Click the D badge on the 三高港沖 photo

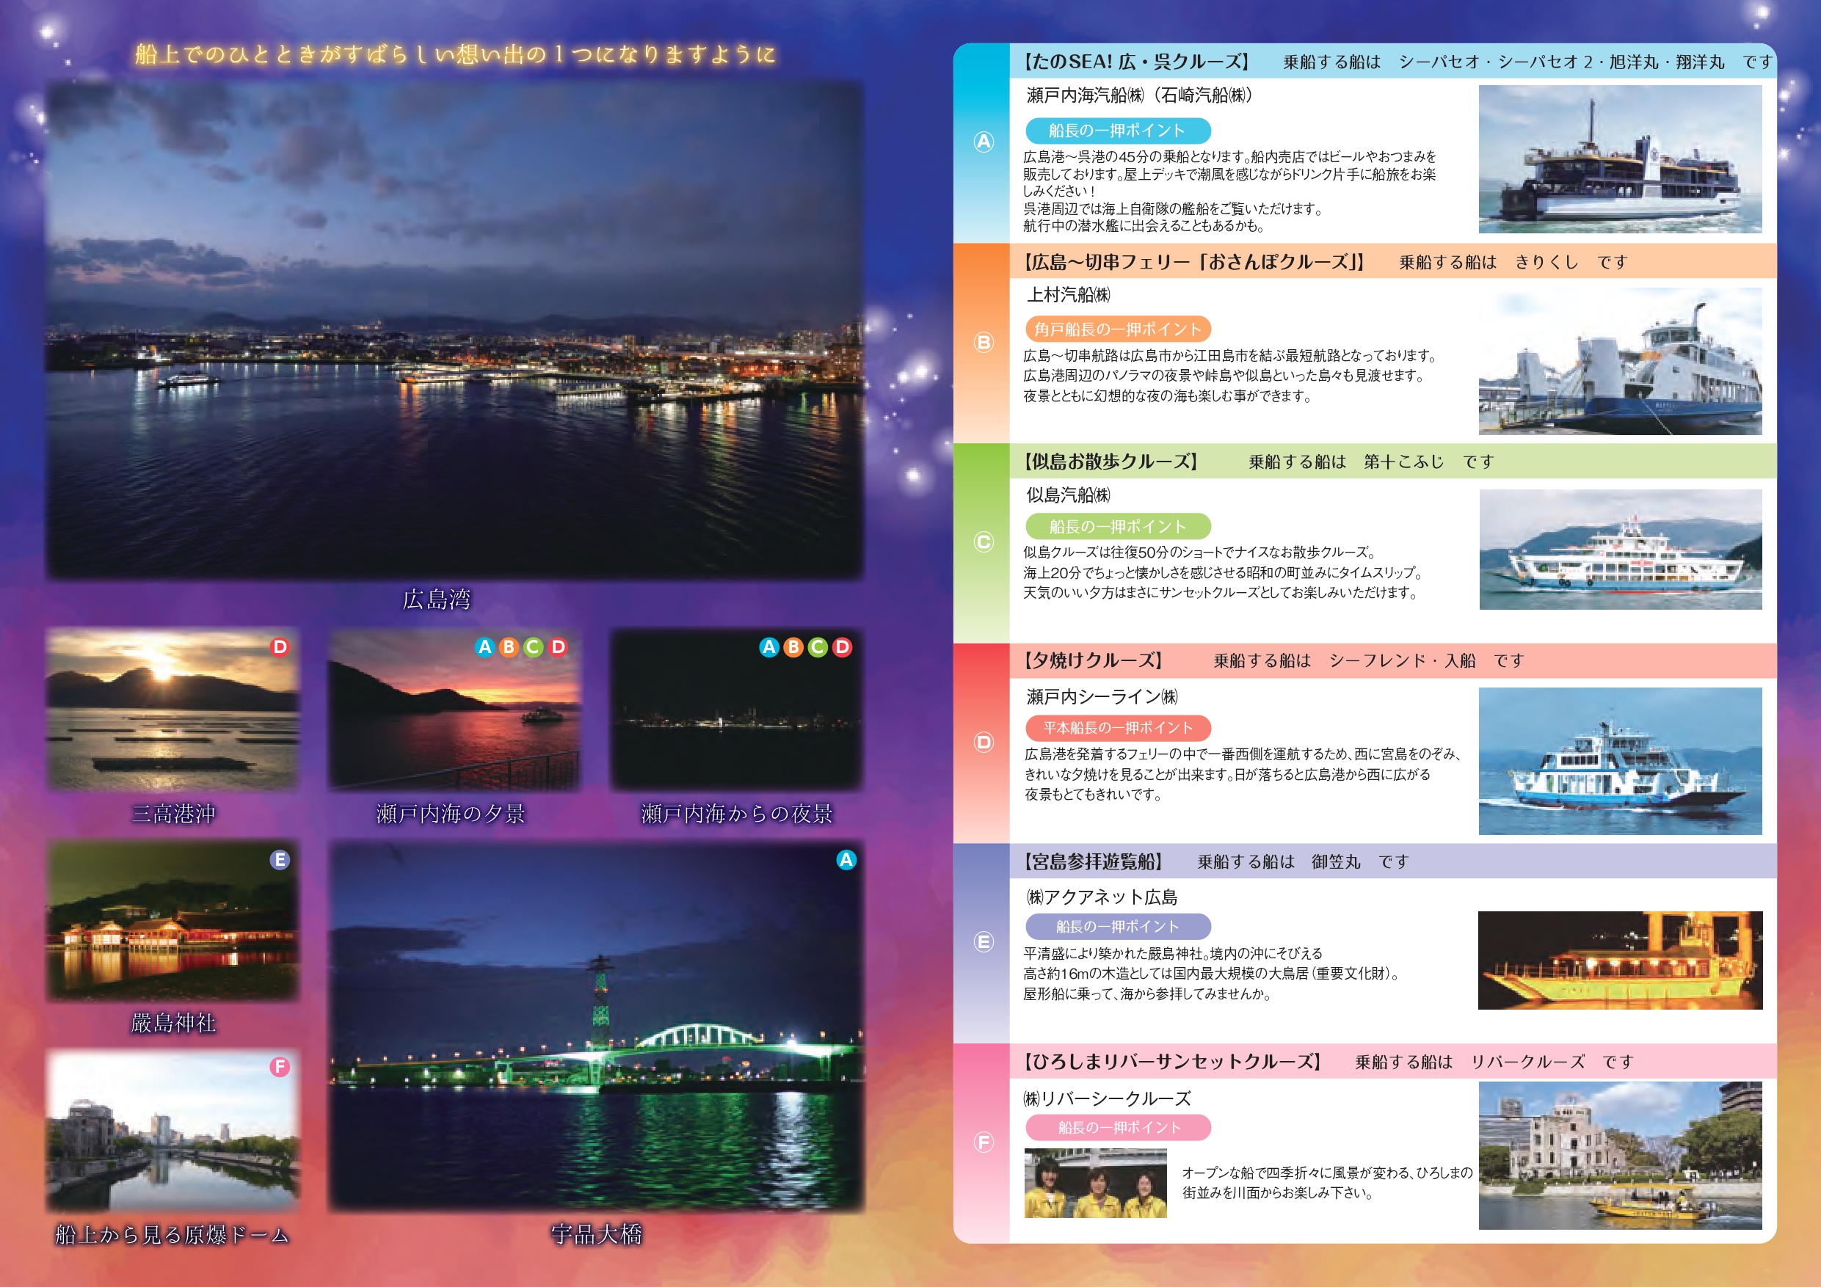click(x=280, y=647)
